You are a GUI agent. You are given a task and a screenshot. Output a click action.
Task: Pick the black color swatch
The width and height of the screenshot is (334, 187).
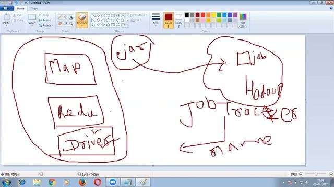pyautogui.click(x=187, y=15)
